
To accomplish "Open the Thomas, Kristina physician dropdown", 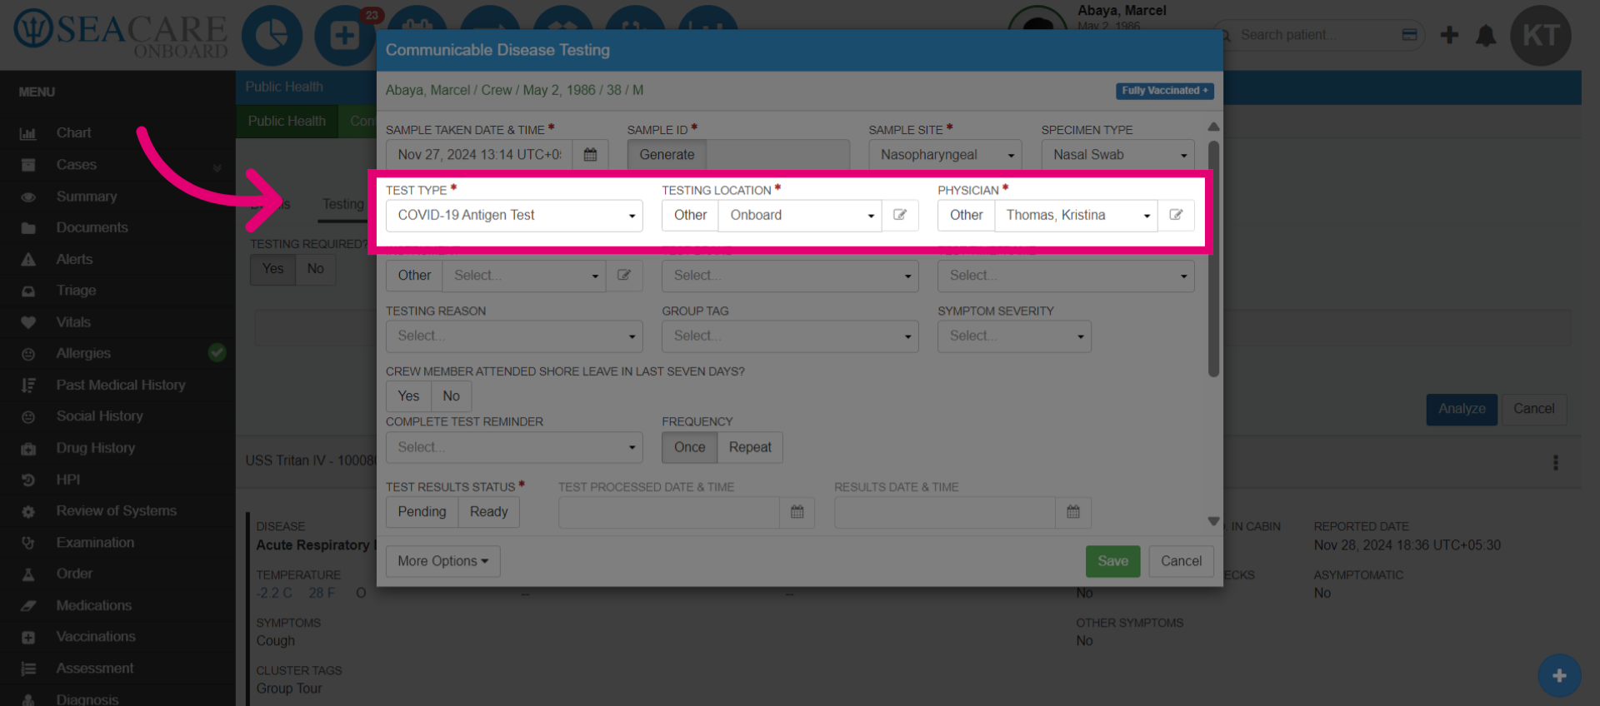I will click(1076, 216).
